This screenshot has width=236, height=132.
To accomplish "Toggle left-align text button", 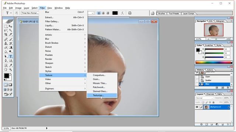I will pyautogui.click(x=99, y=13).
